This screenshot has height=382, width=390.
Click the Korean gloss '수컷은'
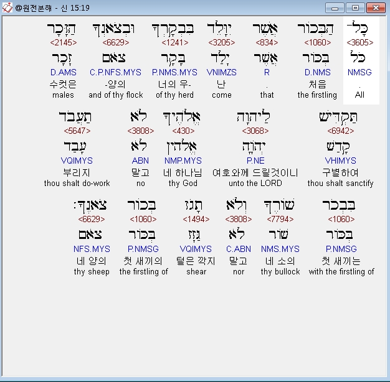pos(63,84)
